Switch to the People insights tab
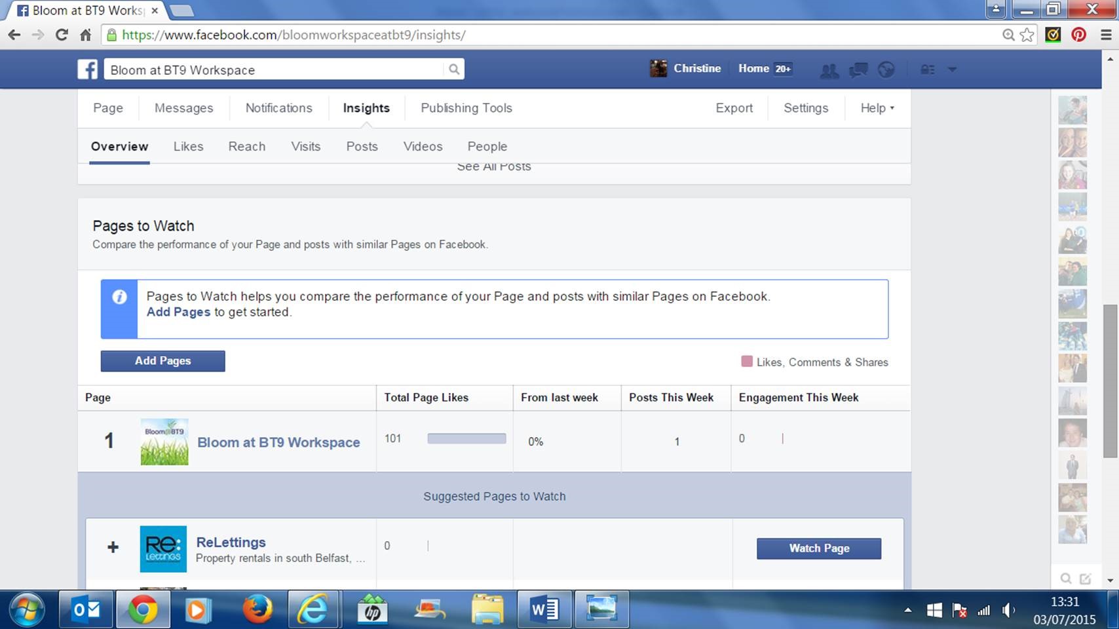The width and height of the screenshot is (1119, 629). pos(487,146)
